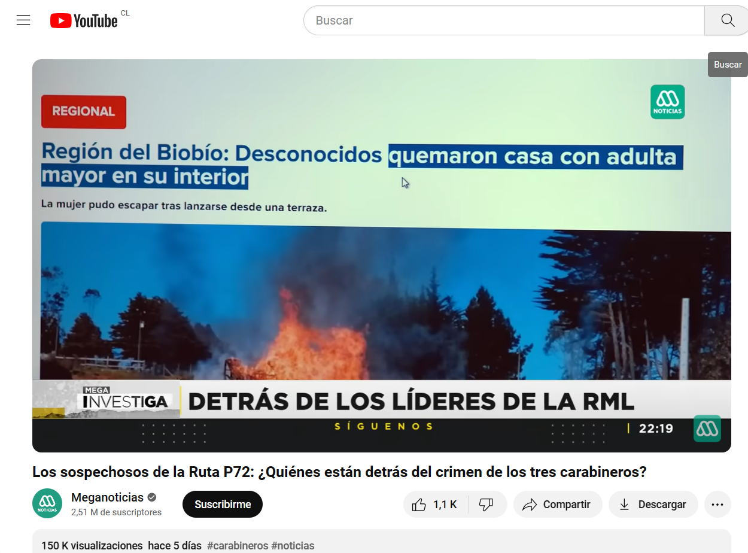Click the 2,51 M de suscriptores text

coord(116,512)
